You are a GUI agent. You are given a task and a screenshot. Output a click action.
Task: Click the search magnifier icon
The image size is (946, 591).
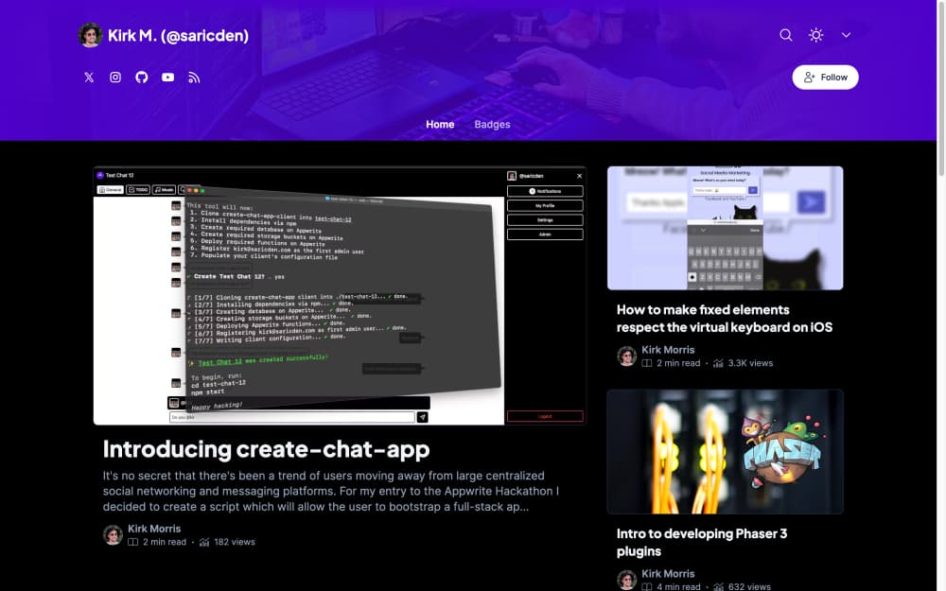pyautogui.click(x=785, y=35)
